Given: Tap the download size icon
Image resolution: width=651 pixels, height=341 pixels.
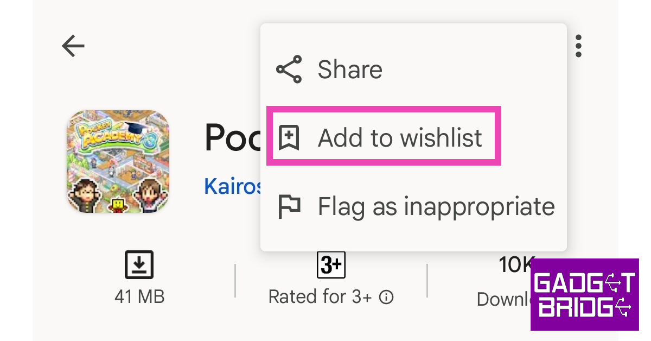Looking at the screenshot, I should click(x=139, y=265).
